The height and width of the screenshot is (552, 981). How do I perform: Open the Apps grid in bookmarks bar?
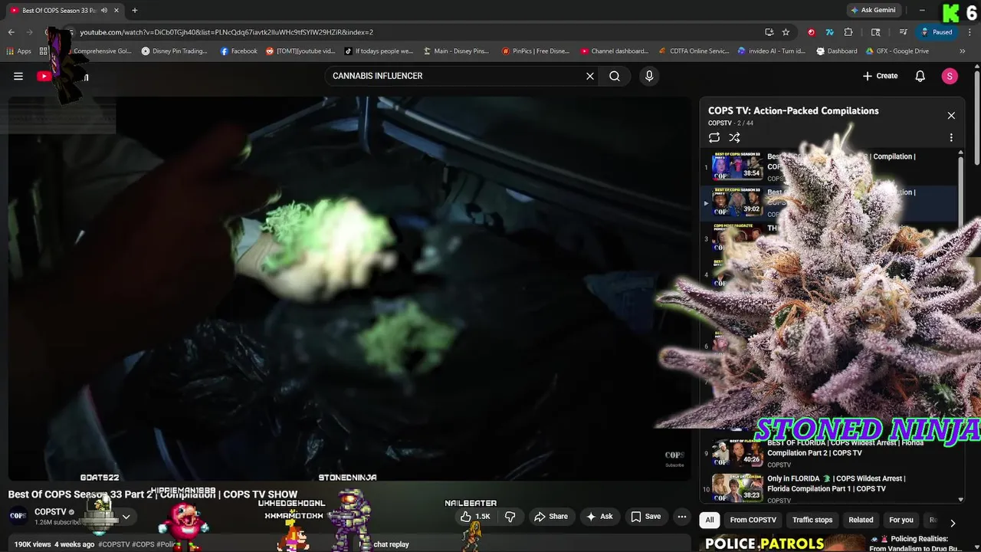tap(19, 51)
